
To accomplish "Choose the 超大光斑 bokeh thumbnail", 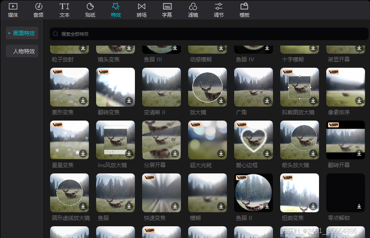I will (208, 140).
